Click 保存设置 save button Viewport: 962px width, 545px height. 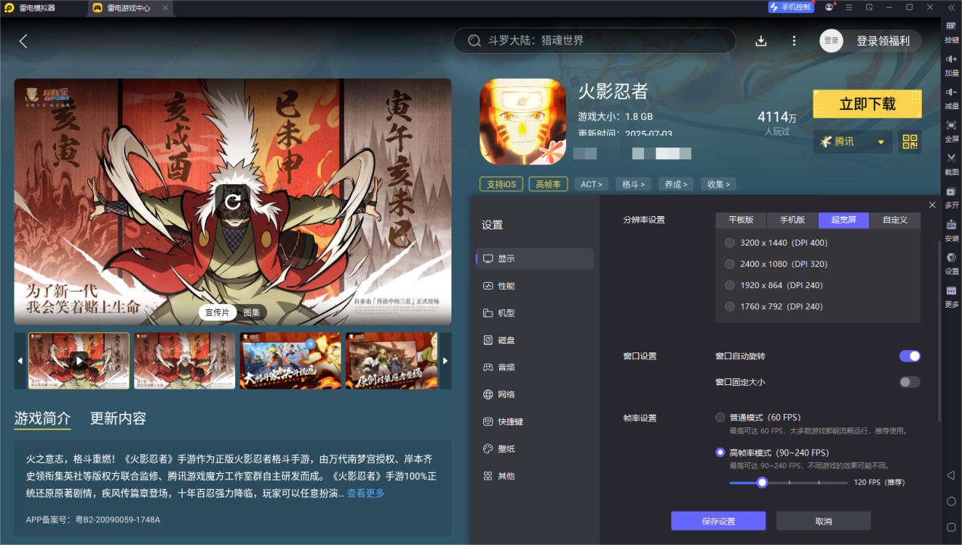(718, 521)
